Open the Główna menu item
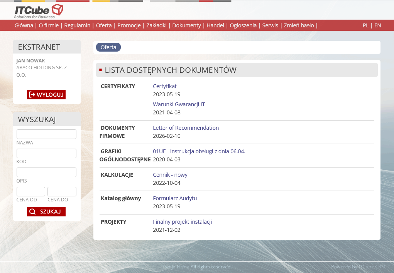The image size is (394, 273). tap(24, 25)
